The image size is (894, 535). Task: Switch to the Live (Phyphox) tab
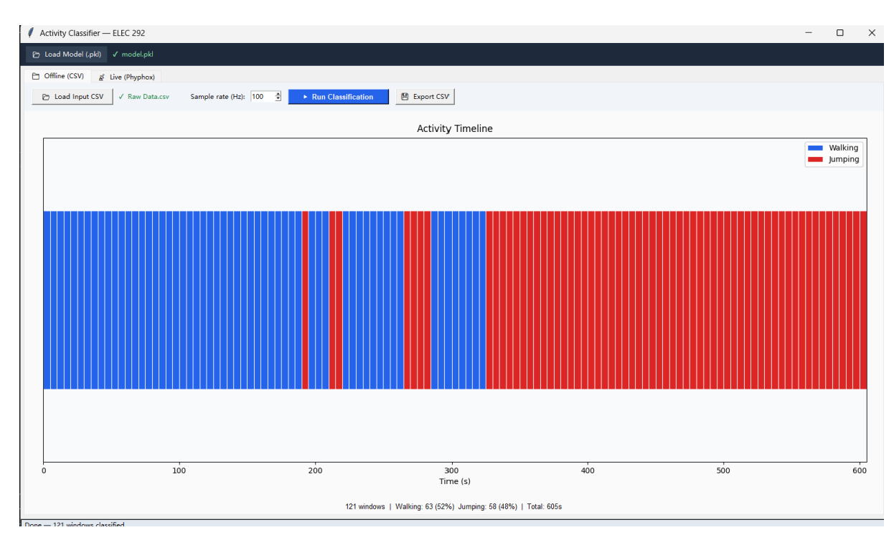click(x=126, y=77)
